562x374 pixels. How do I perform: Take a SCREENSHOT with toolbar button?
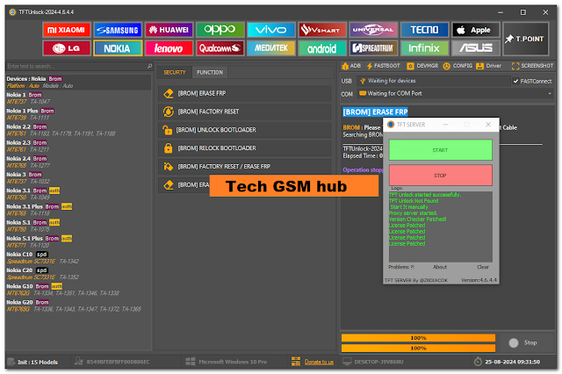(x=533, y=66)
